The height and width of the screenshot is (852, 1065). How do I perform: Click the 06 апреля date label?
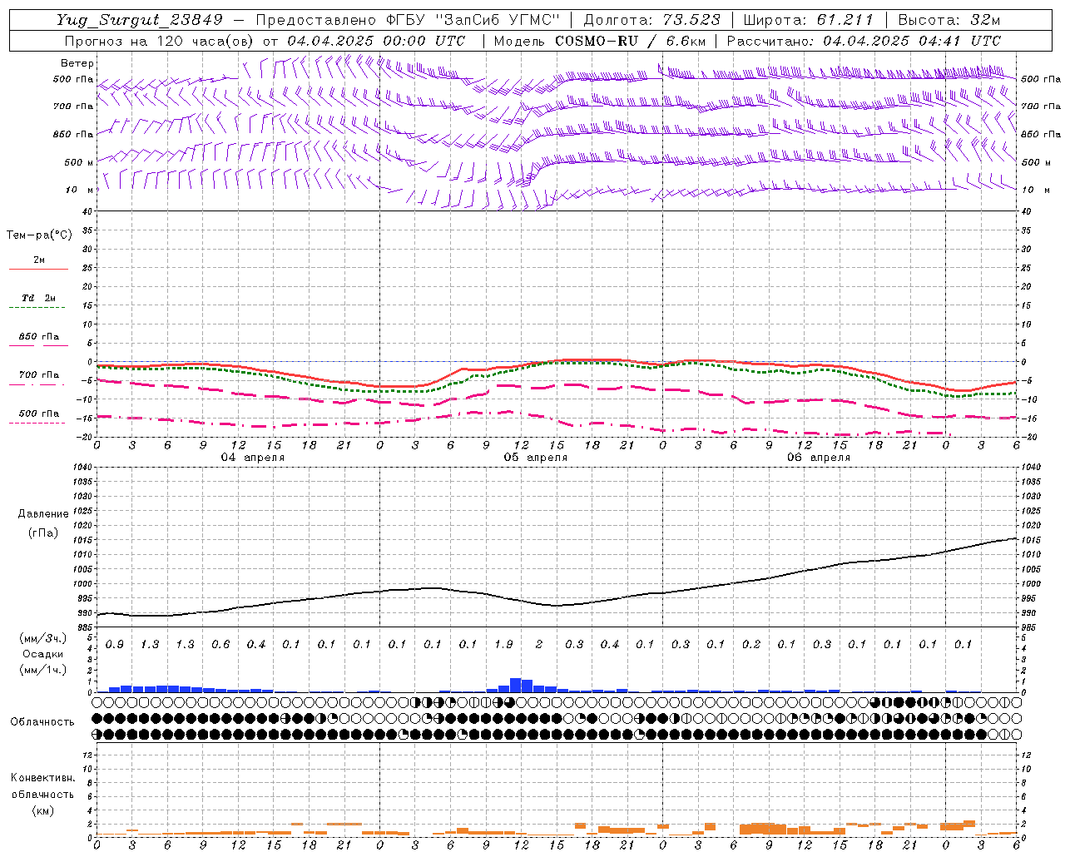[x=818, y=457]
